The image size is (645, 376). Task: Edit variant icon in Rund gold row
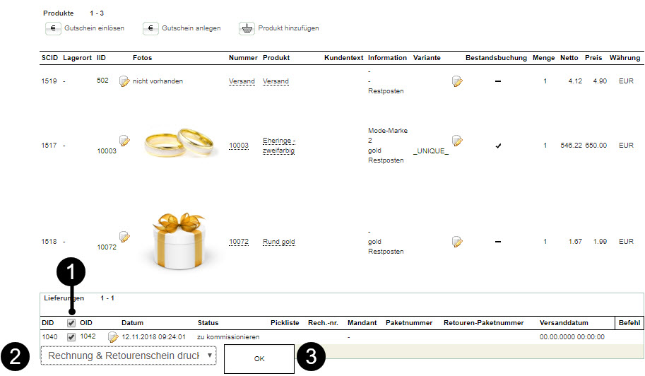[x=458, y=242]
